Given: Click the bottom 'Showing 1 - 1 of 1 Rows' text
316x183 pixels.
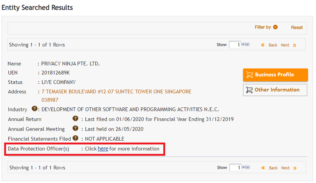Looking at the screenshot, I should click(x=37, y=167).
